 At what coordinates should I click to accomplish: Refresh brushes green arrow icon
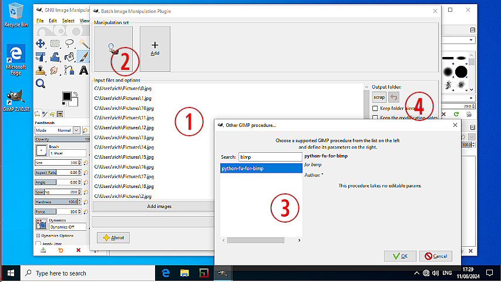(456, 114)
